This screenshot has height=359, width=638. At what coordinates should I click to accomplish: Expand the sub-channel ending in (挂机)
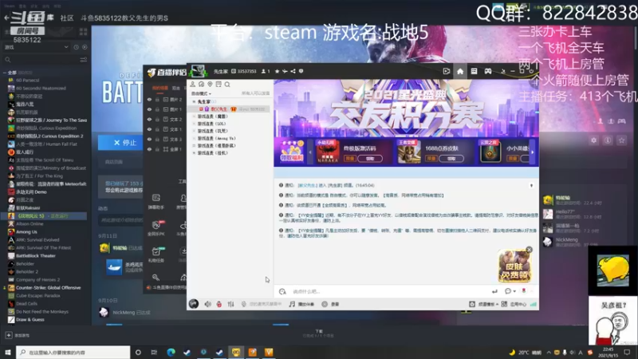(194, 153)
